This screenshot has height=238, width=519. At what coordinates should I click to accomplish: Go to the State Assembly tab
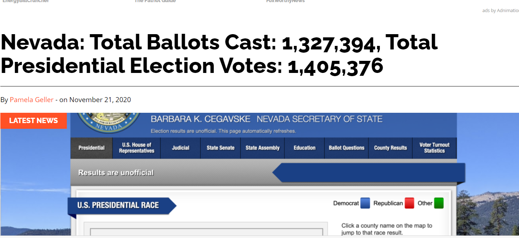tap(262, 148)
